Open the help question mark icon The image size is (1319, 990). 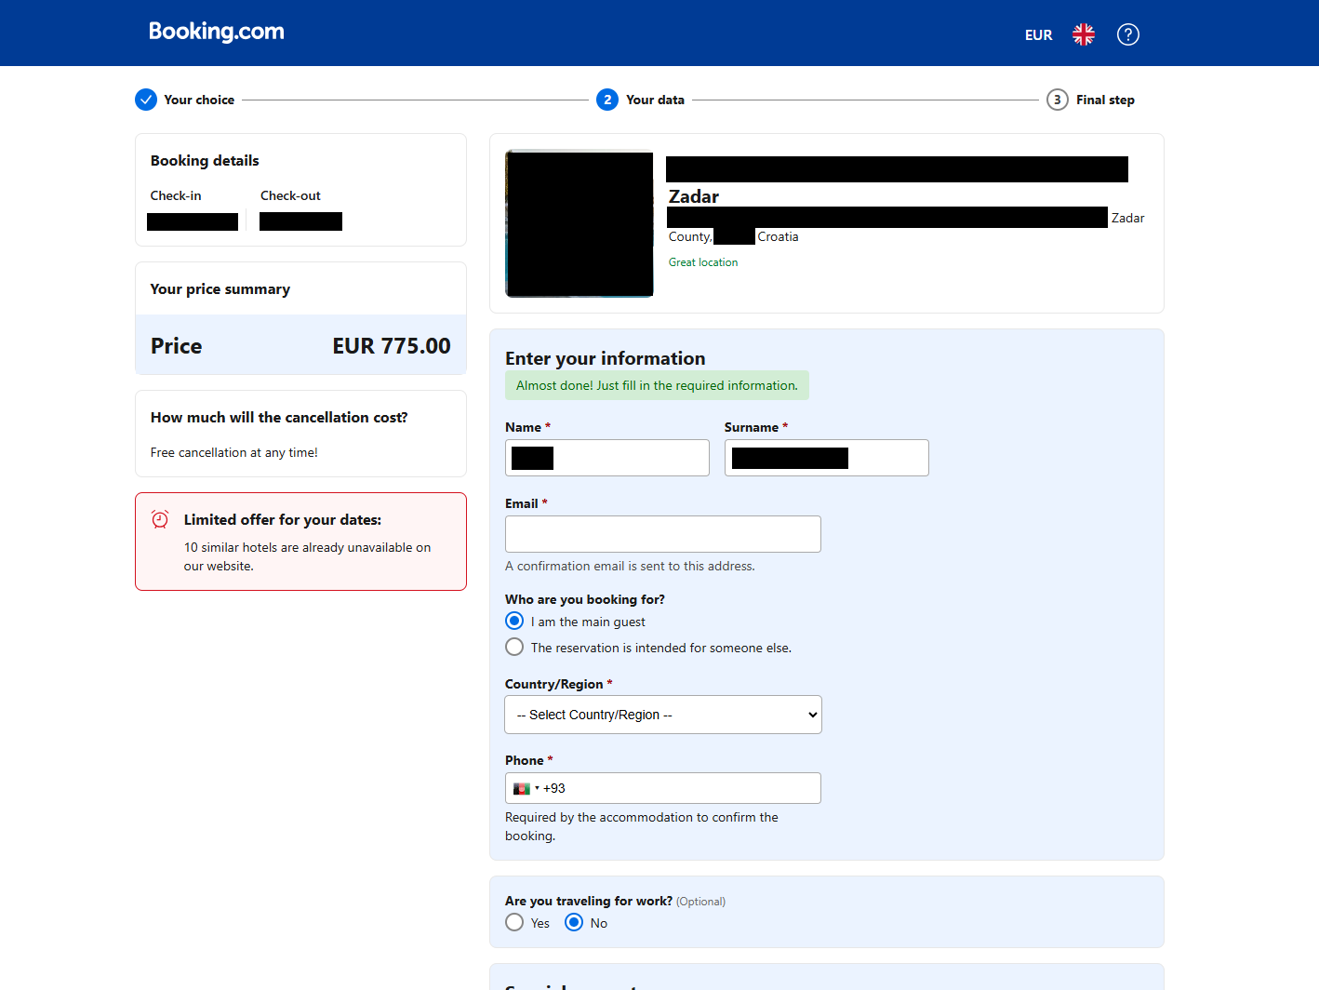1128,34
